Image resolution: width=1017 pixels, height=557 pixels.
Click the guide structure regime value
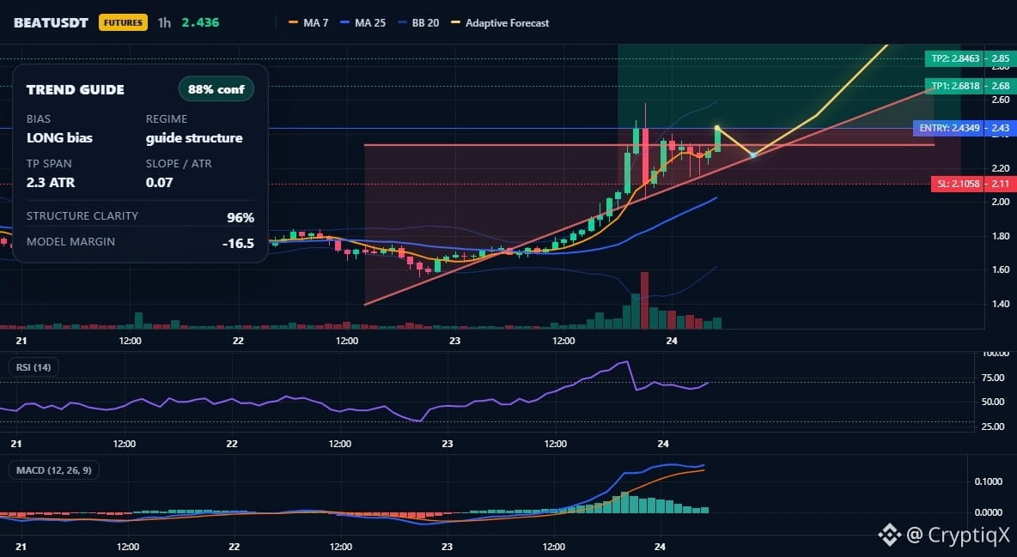(x=194, y=137)
